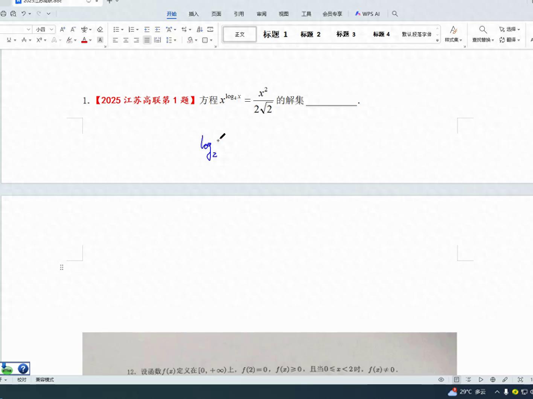Screen dimensions: 533x399
Task: Apply the 标题 1 heading style
Action: coord(275,34)
